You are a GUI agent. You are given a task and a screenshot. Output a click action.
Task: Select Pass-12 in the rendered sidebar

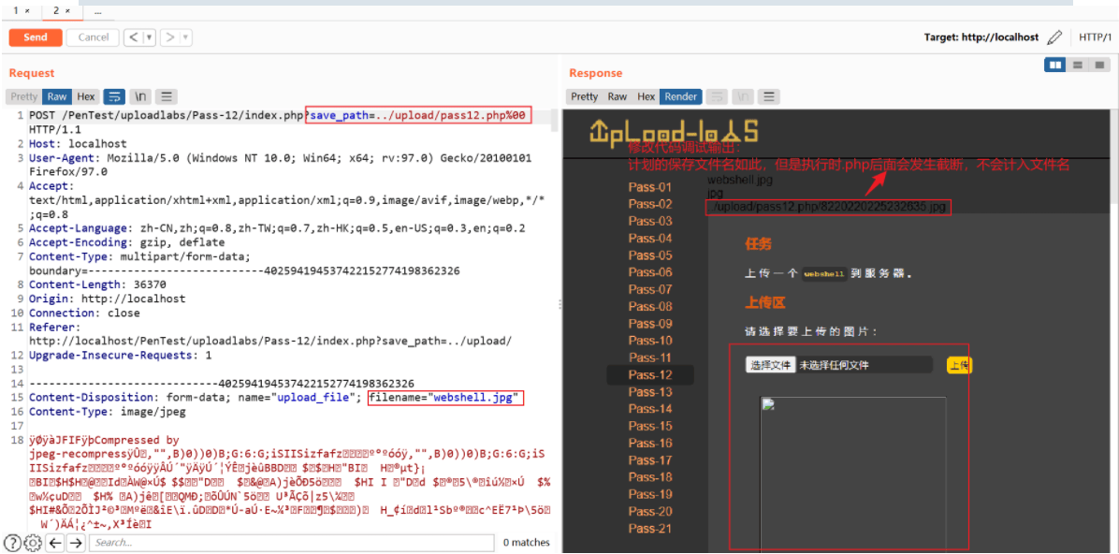tap(650, 375)
